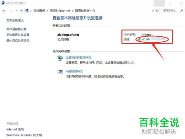
Task: Click network name zh.kingsoft.net
Action: [68, 35]
